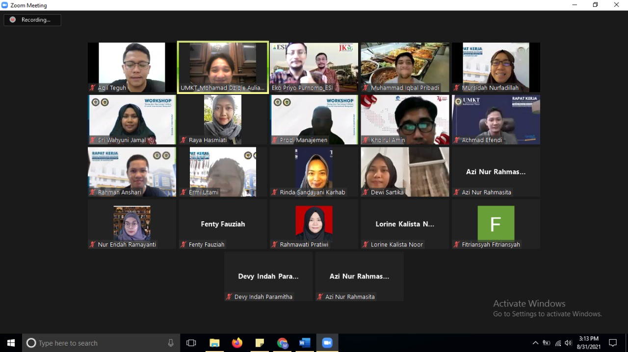Open Zoom from the taskbar

coord(327,343)
